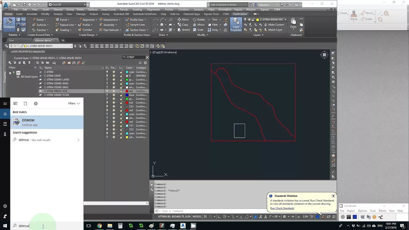The width and height of the screenshot is (409, 230).
Task: Click the CamStudio record button
Action: (343, 217)
